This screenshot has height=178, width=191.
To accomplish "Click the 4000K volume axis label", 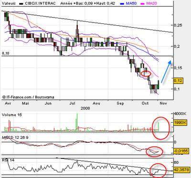I will click(180, 114).
